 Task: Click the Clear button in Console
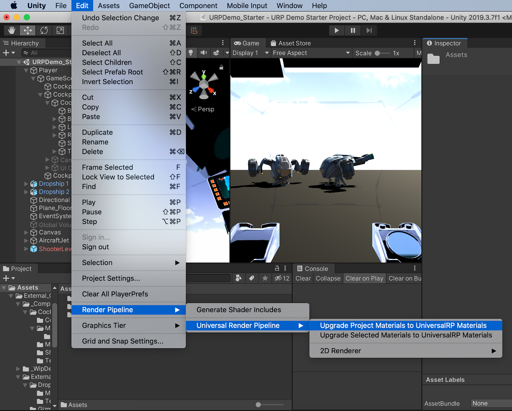(303, 278)
